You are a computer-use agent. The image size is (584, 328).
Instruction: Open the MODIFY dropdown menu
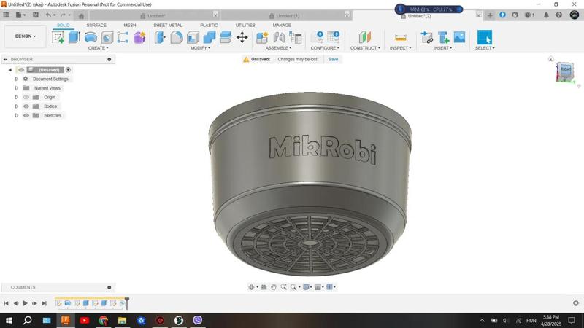pos(200,48)
